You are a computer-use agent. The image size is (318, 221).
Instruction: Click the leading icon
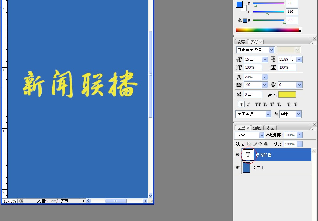(273, 59)
